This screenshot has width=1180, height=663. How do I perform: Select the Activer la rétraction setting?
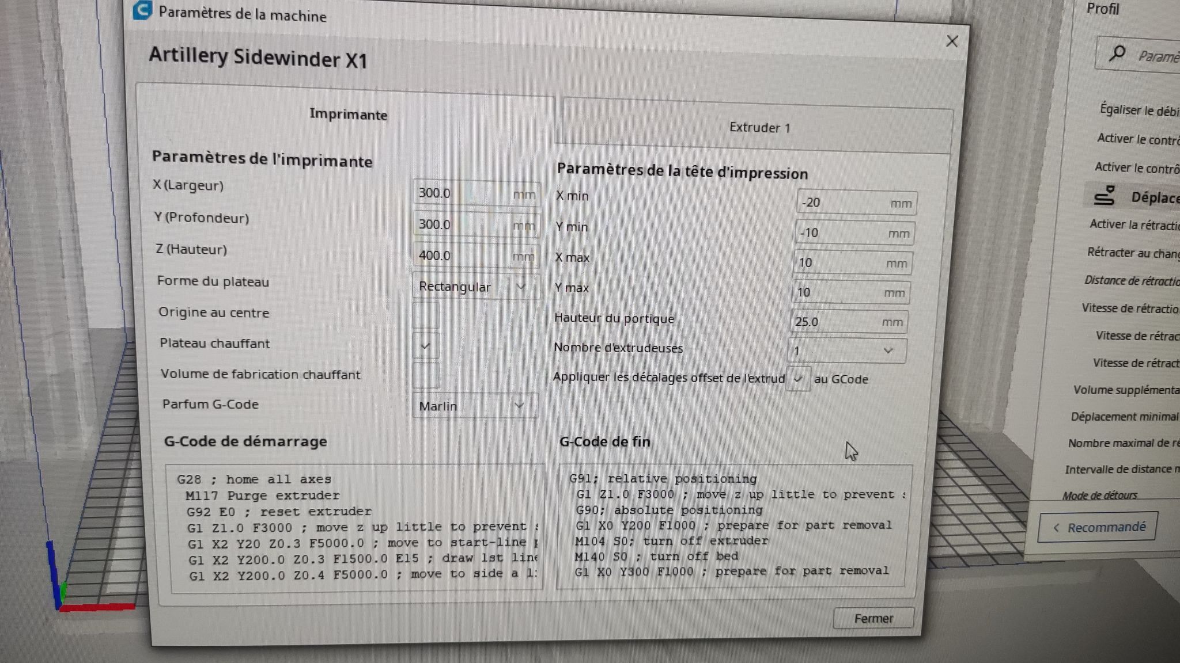pos(1134,224)
